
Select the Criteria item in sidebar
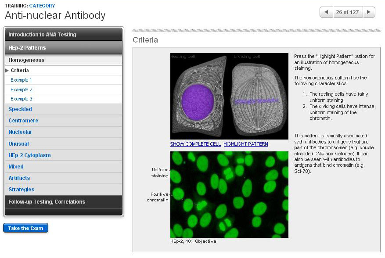click(20, 70)
